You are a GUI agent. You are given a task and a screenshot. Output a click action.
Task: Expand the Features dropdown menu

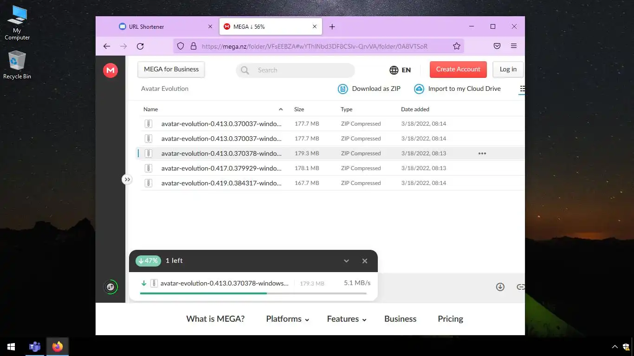click(x=347, y=319)
